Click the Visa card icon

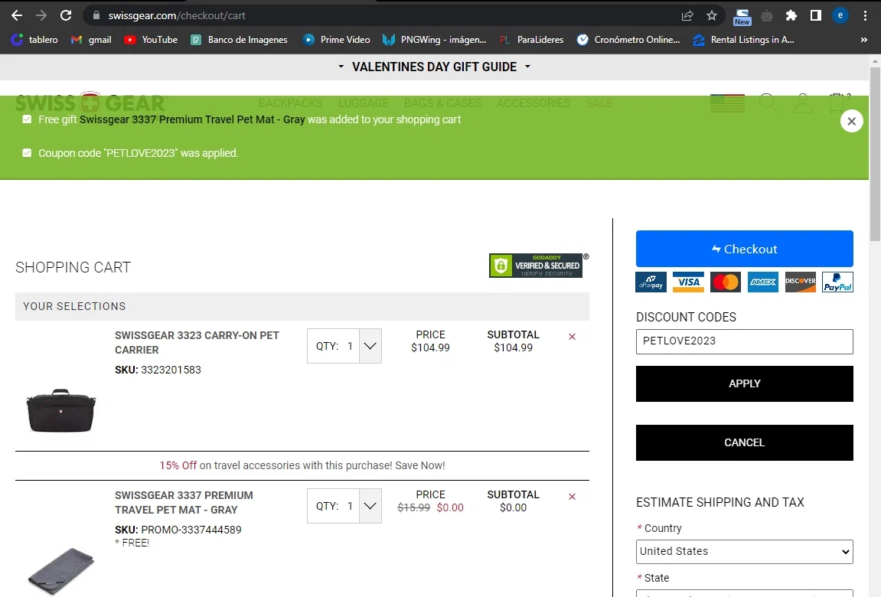pyautogui.click(x=688, y=282)
